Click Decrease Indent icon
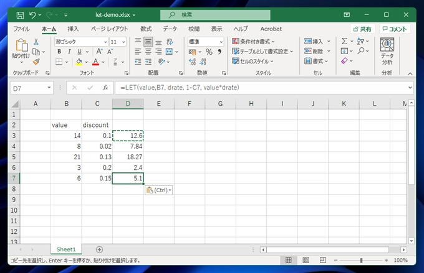 point(138,62)
